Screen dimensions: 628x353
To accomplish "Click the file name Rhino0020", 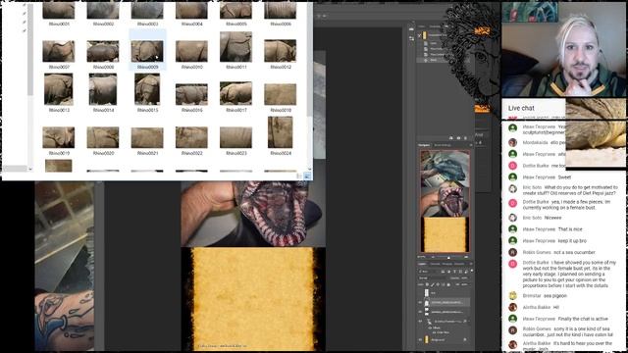I will (103, 153).
